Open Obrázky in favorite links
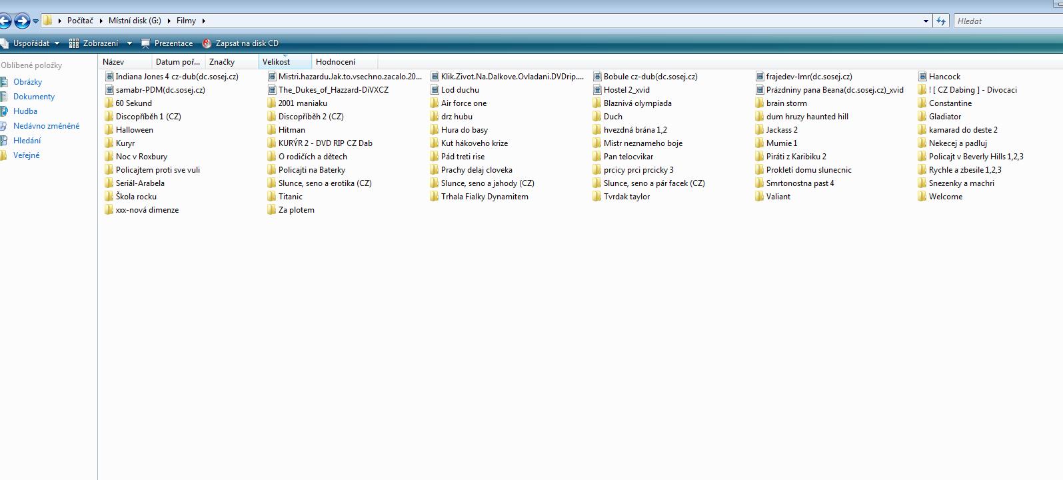 click(x=27, y=82)
